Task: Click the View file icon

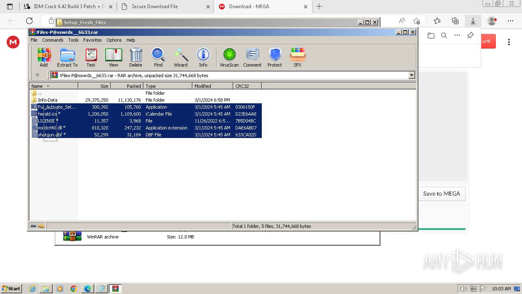Action: tap(113, 58)
